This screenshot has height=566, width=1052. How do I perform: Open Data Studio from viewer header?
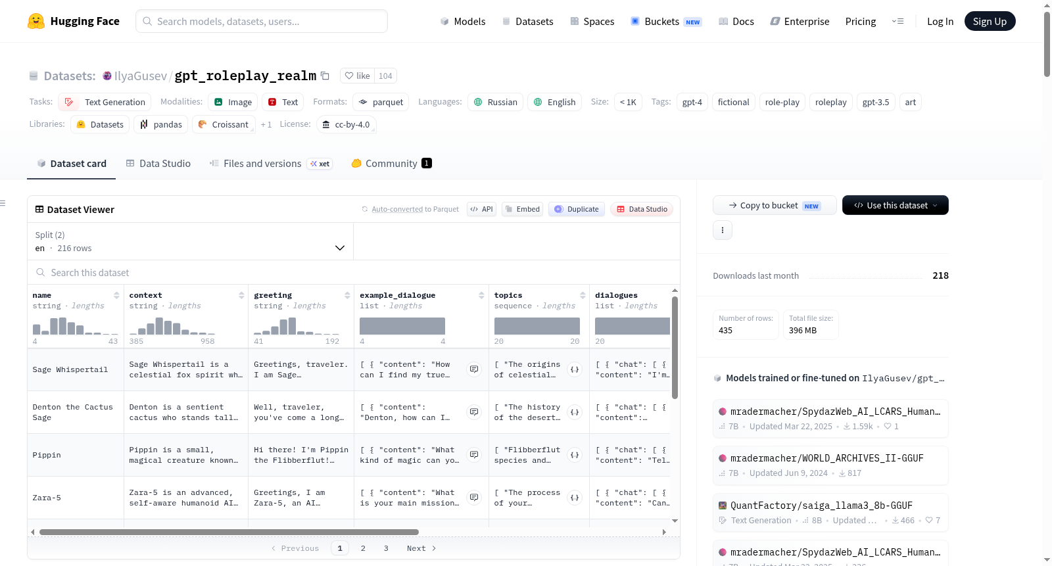pos(642,209)
